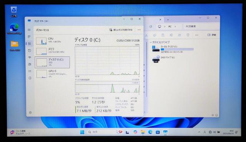The width and height of the screenshot is (246, 142).
Task: Open Microsoft Edge from the taskbar
Action: 150,132
